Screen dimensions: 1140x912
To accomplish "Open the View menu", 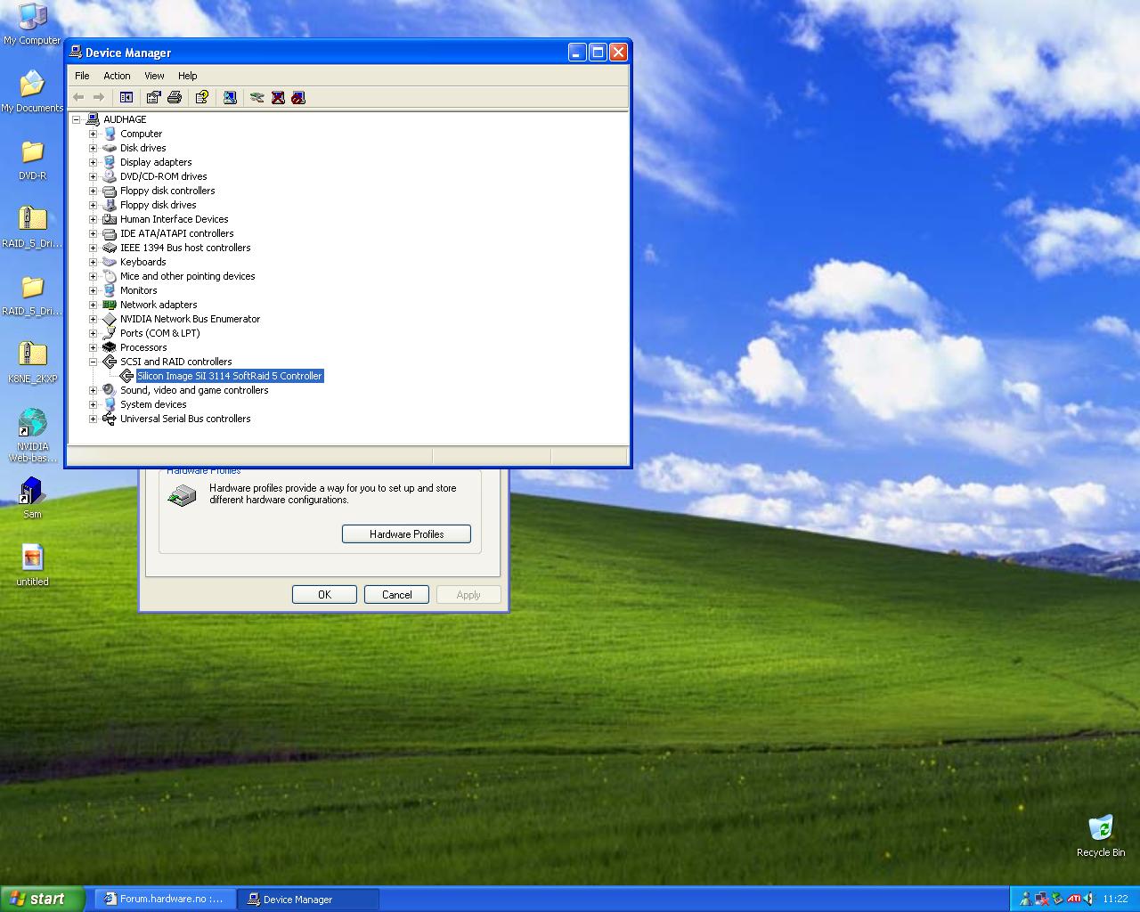I will point(154,76).
